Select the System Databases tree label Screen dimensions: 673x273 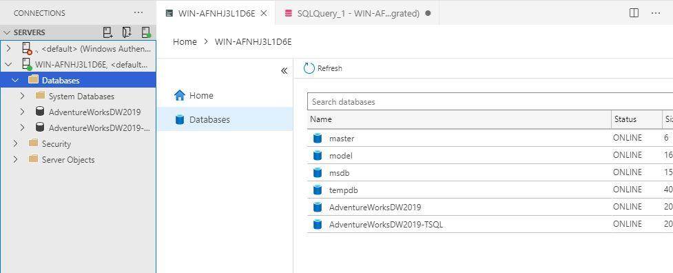[x=81, y=96]
